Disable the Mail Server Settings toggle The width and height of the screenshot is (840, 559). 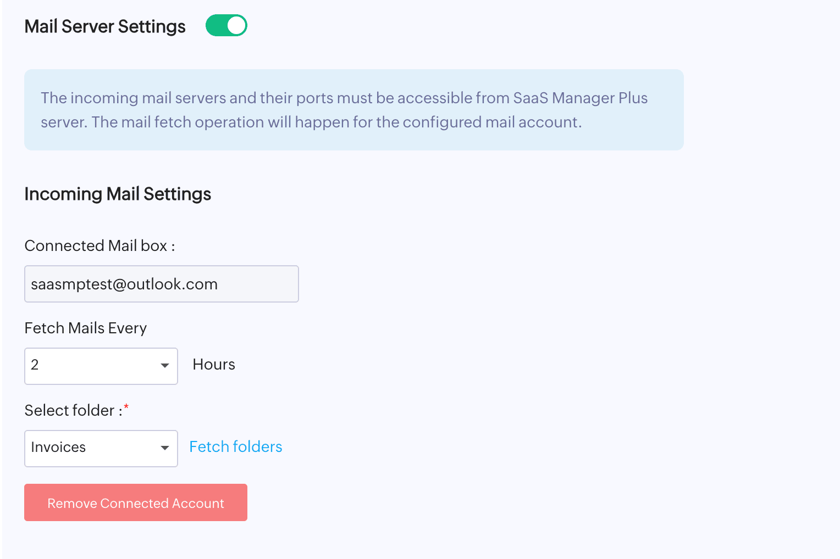pyautogui.click(x=226, y=26)
